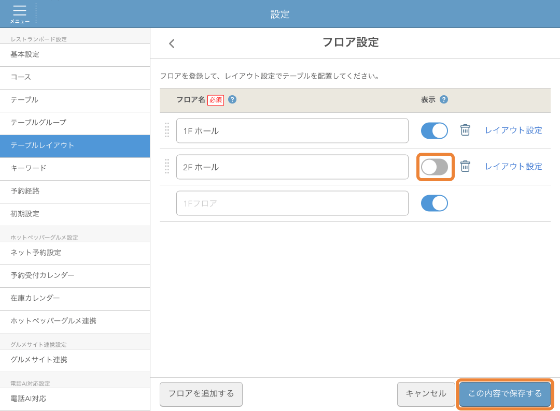
Task: Delete the 1F ホール floor via trash icon
Action: [465, 130]
